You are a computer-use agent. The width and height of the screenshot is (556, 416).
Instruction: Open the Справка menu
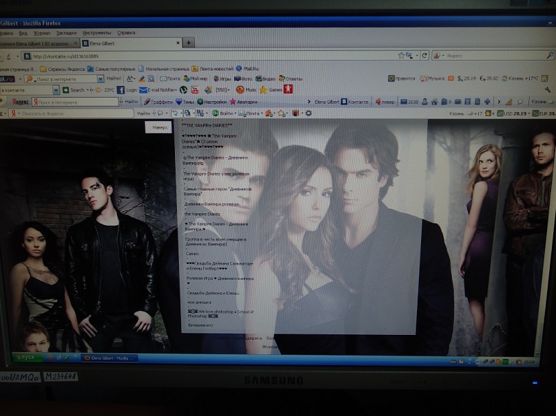tap(126, 32)
